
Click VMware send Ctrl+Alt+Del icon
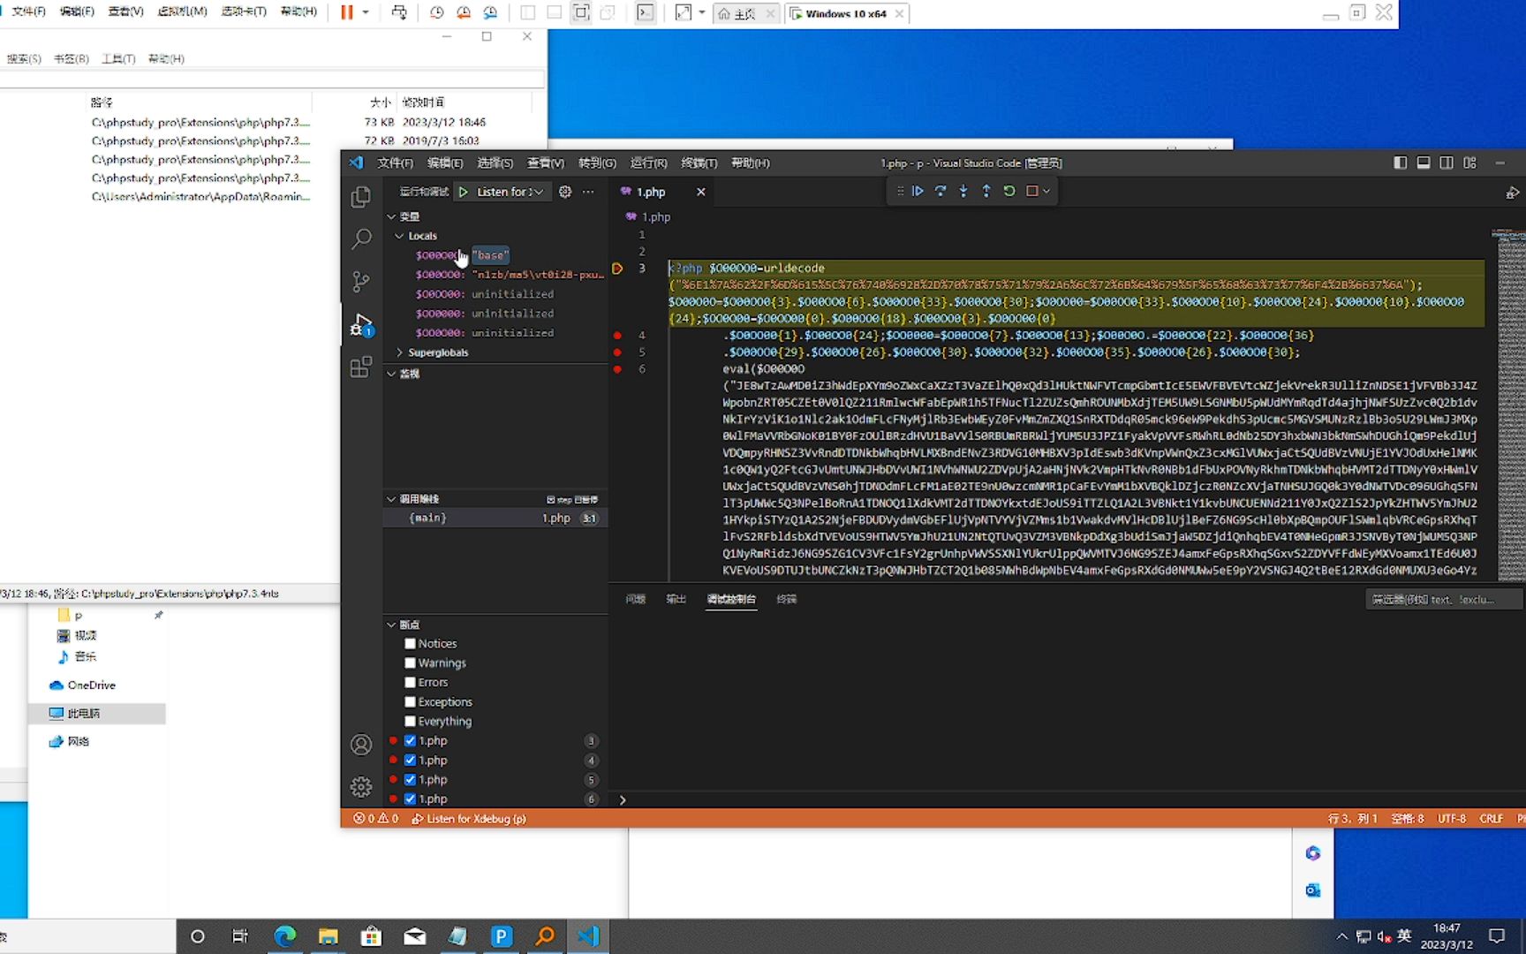coord(399,12)
